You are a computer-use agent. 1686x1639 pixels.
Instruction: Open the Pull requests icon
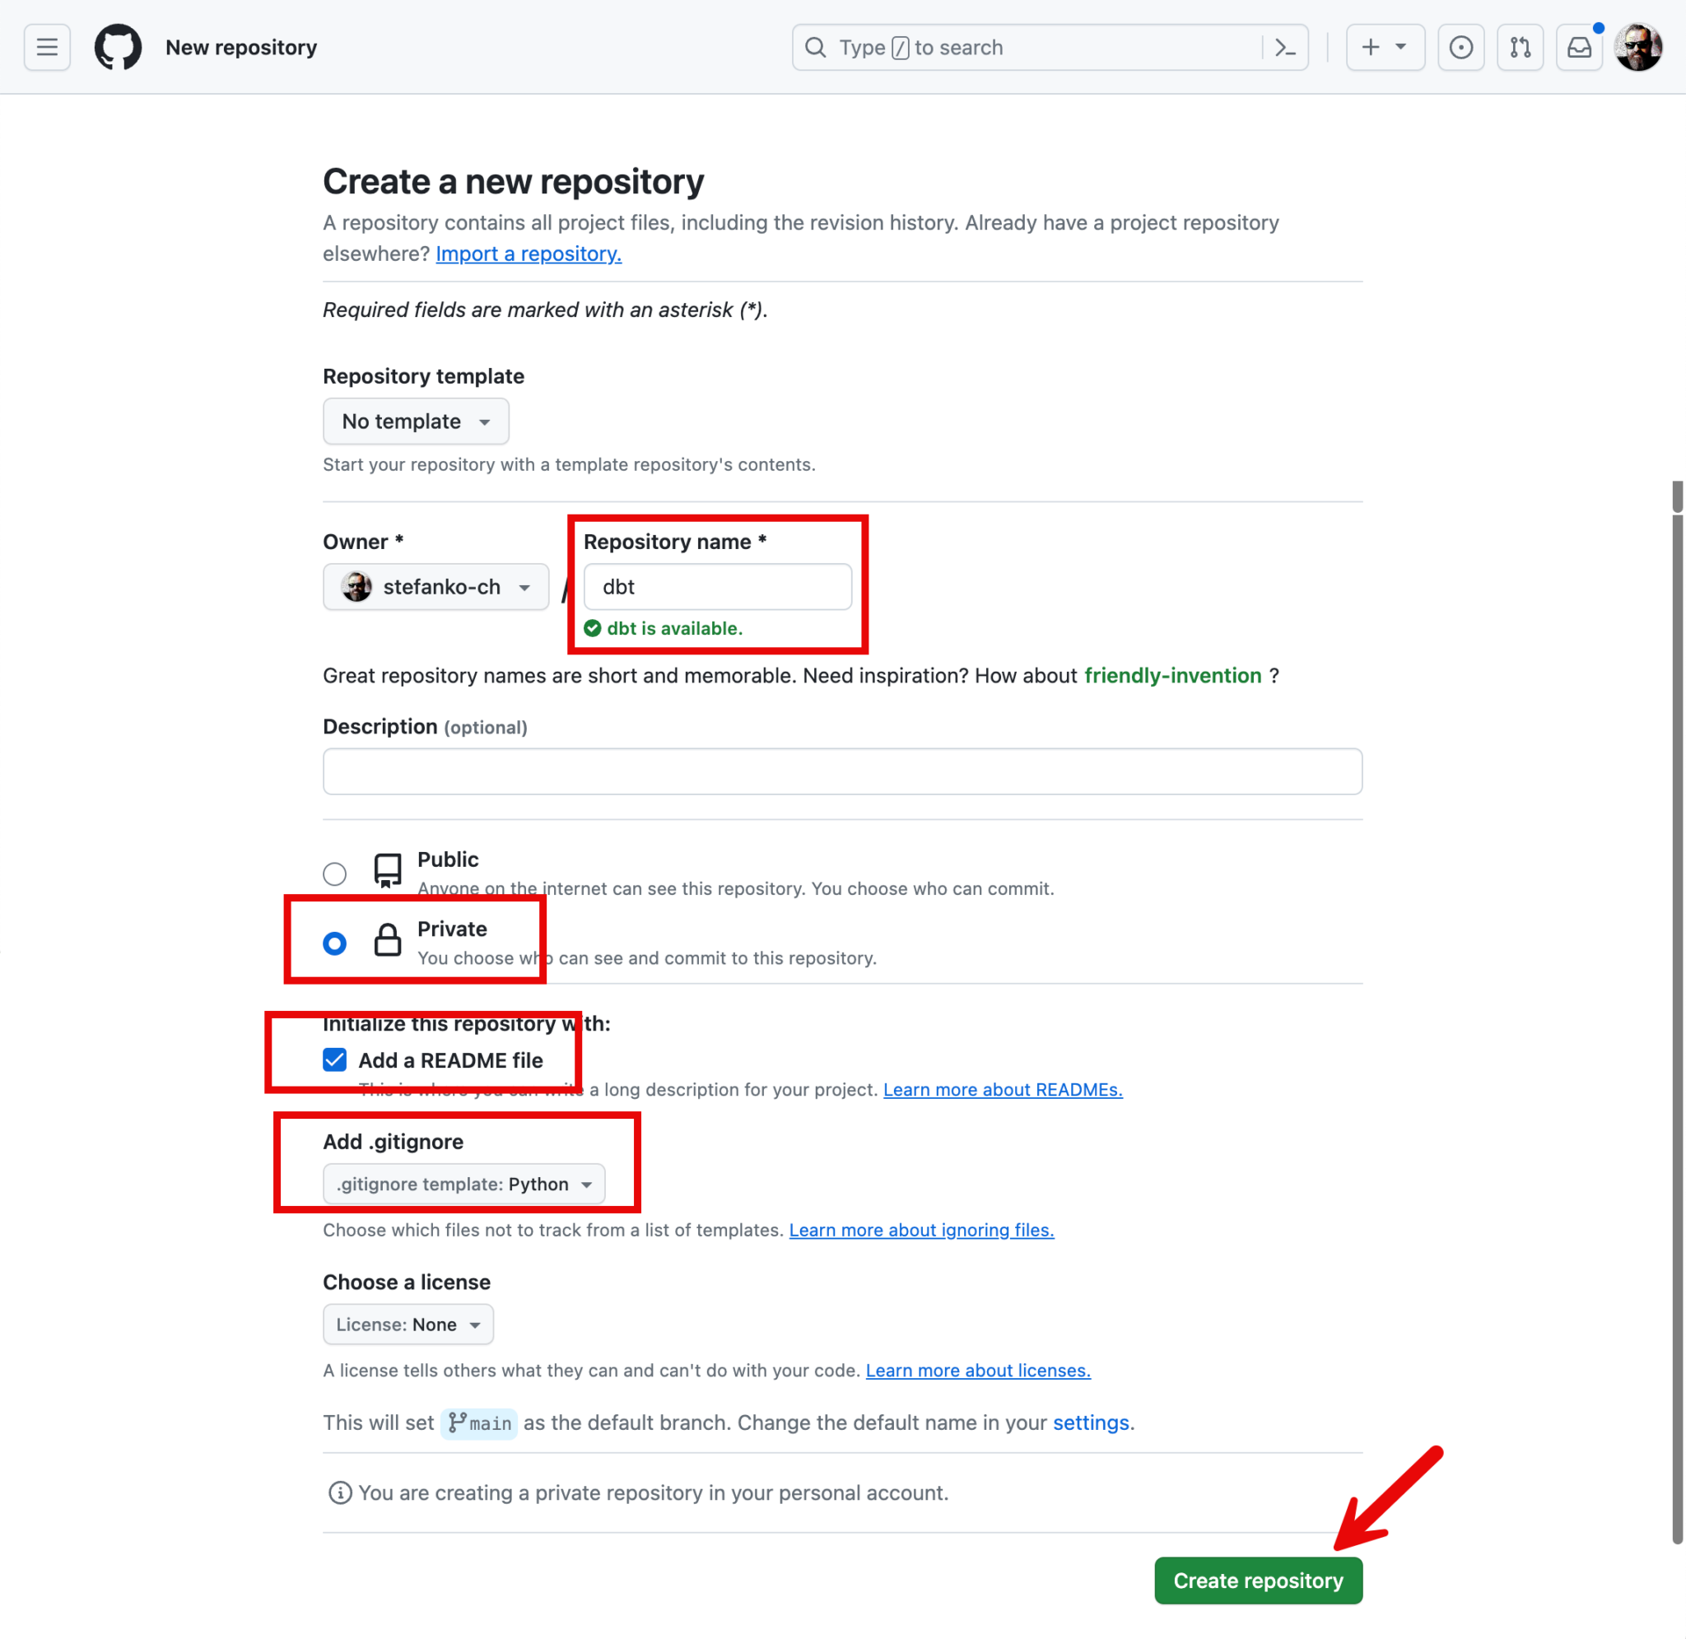pos(1520,48)
